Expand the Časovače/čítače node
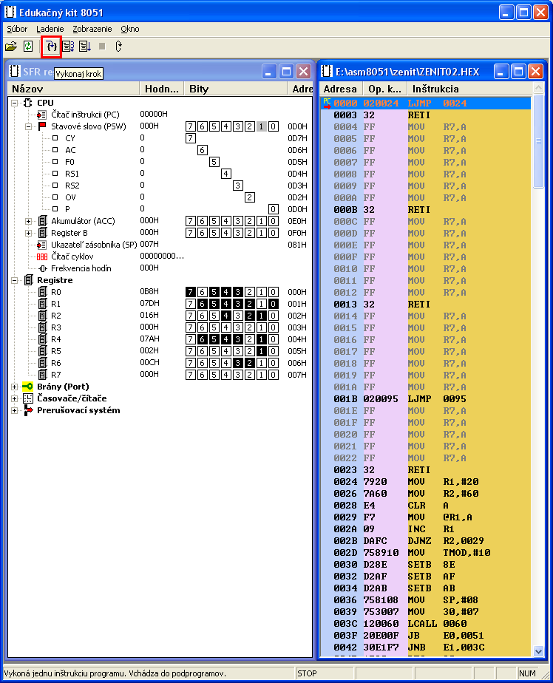 [14, 398]
